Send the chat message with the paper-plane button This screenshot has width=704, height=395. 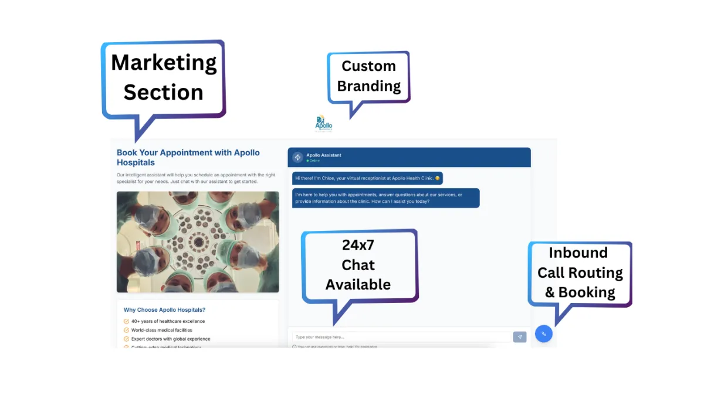(x=520, y=337)
